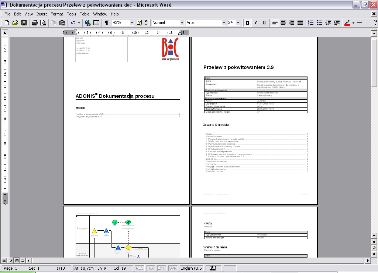Open the Font dropdown showing Arial
378x273 pixels.
224,22
